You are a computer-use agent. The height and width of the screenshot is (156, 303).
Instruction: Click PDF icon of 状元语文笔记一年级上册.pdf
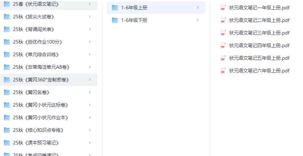(x=223, y=8)
